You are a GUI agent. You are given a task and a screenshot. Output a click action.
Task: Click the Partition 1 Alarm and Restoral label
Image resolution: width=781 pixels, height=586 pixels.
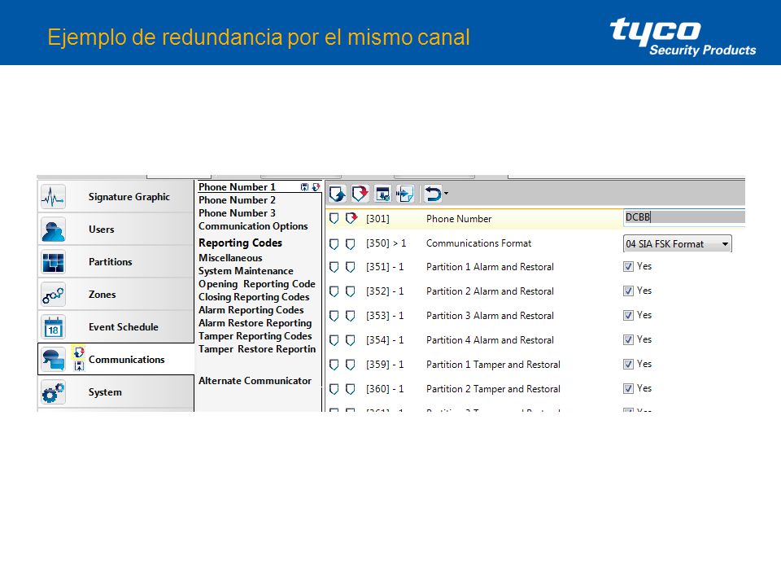490,267
